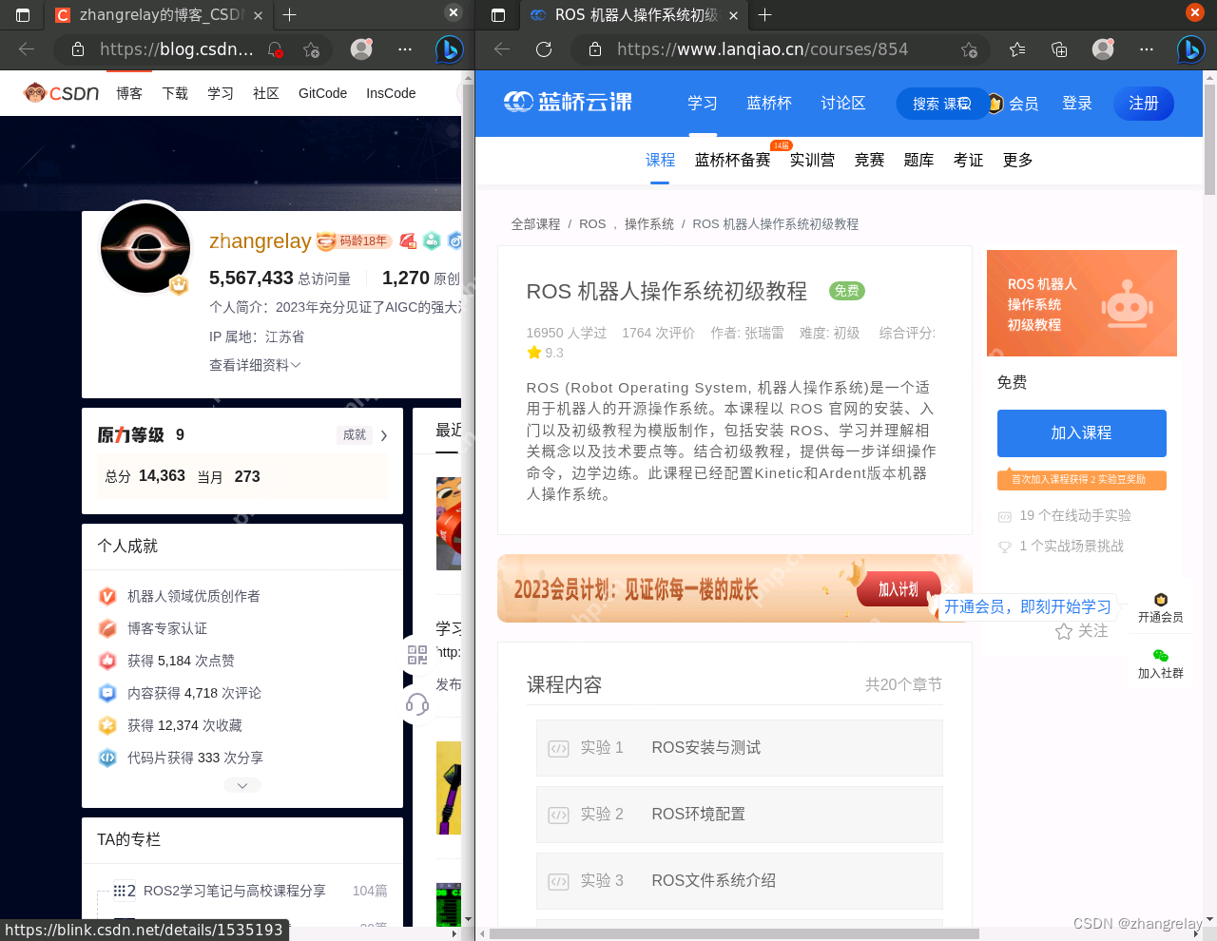Open the 题库 tab
Viewport: 1217px width, 941px height.
pyautogui.click(x=918, y=160)
